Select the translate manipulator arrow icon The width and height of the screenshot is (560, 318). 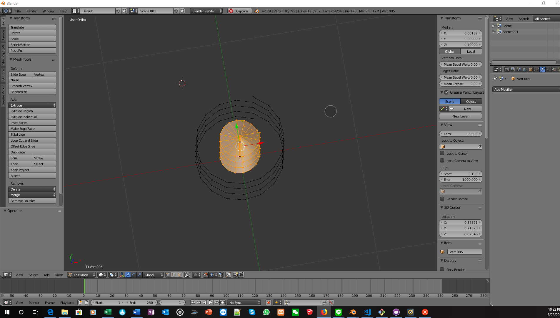pyautogui.click(x=128, y=275)
